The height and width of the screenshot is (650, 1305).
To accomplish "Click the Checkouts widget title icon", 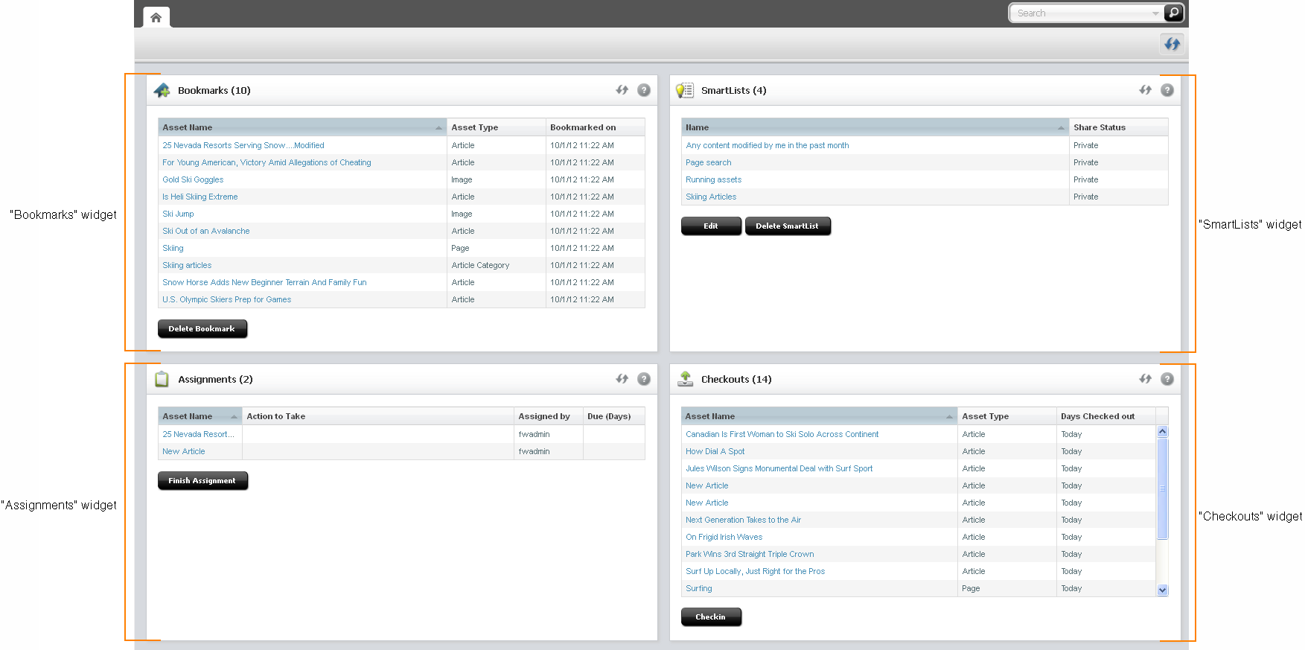I will (x=686, y=379).
